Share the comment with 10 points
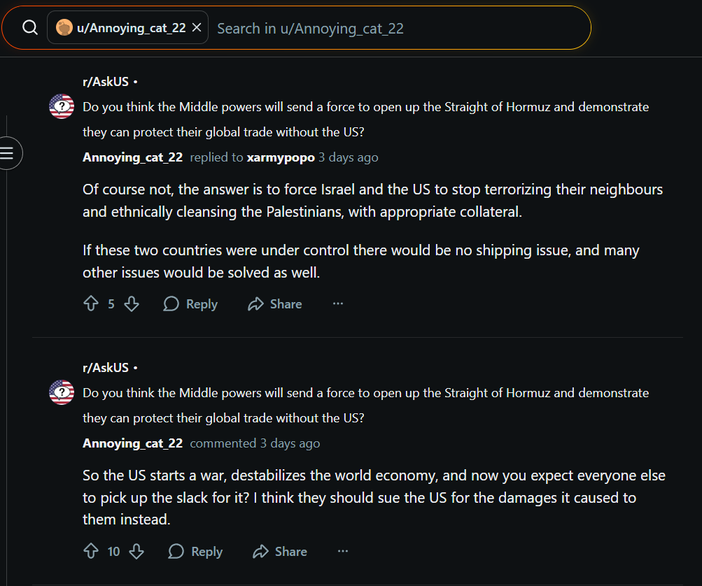The width and height of the screenshot is (702, 586). [280, 551]
